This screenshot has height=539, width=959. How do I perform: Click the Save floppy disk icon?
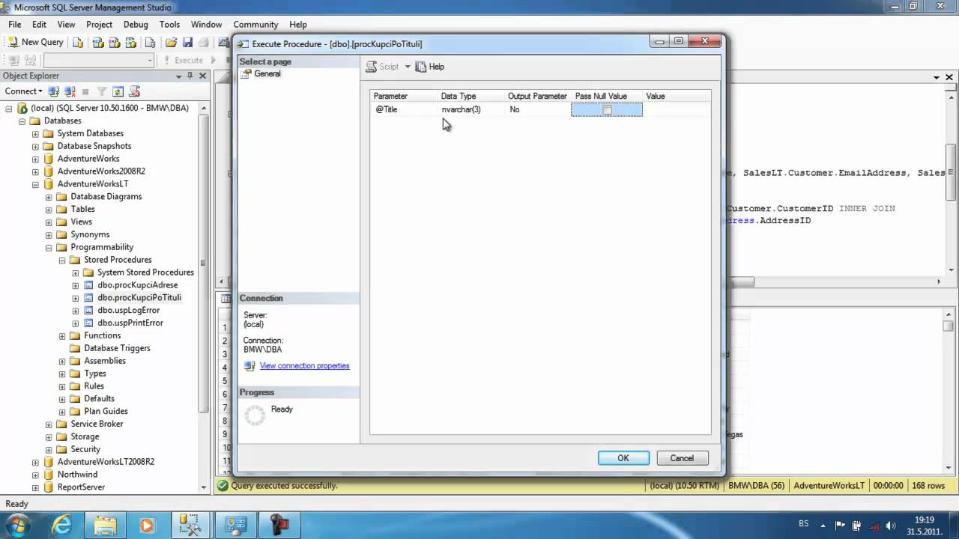click(187, 42)
